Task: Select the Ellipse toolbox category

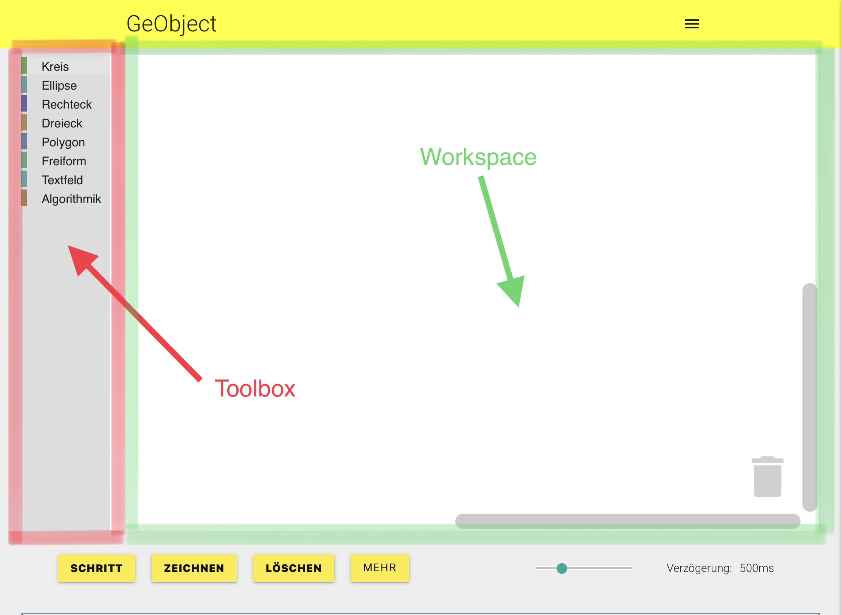Action: (x=66, y=85)
